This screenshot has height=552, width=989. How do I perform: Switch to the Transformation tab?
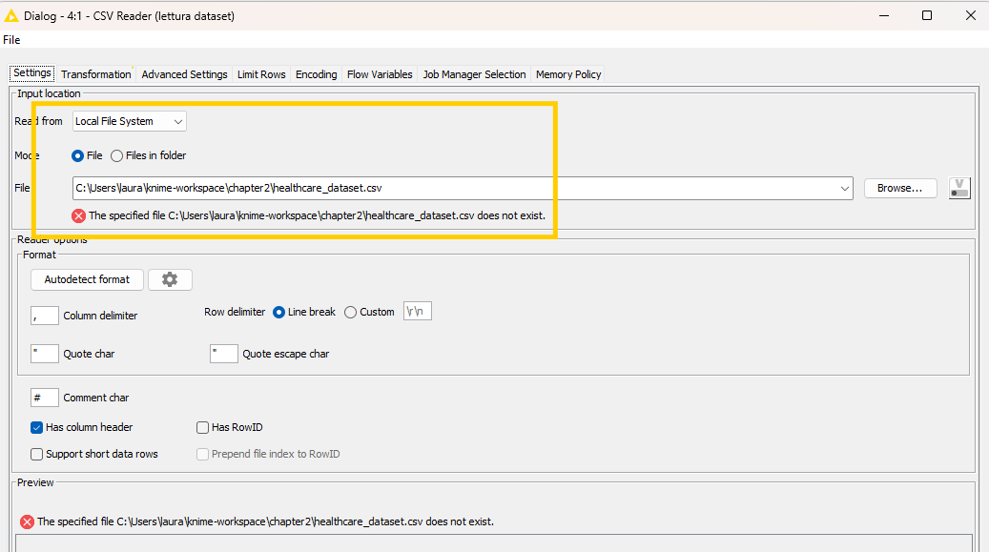pos(96,74)
